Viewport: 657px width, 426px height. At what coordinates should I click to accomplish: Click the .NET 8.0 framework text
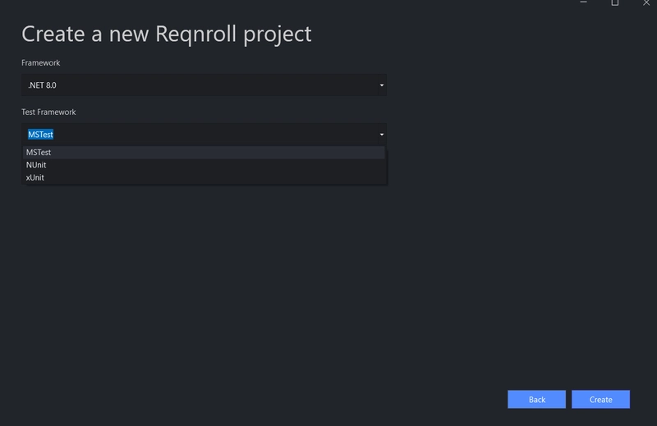[x=41, y=85]
